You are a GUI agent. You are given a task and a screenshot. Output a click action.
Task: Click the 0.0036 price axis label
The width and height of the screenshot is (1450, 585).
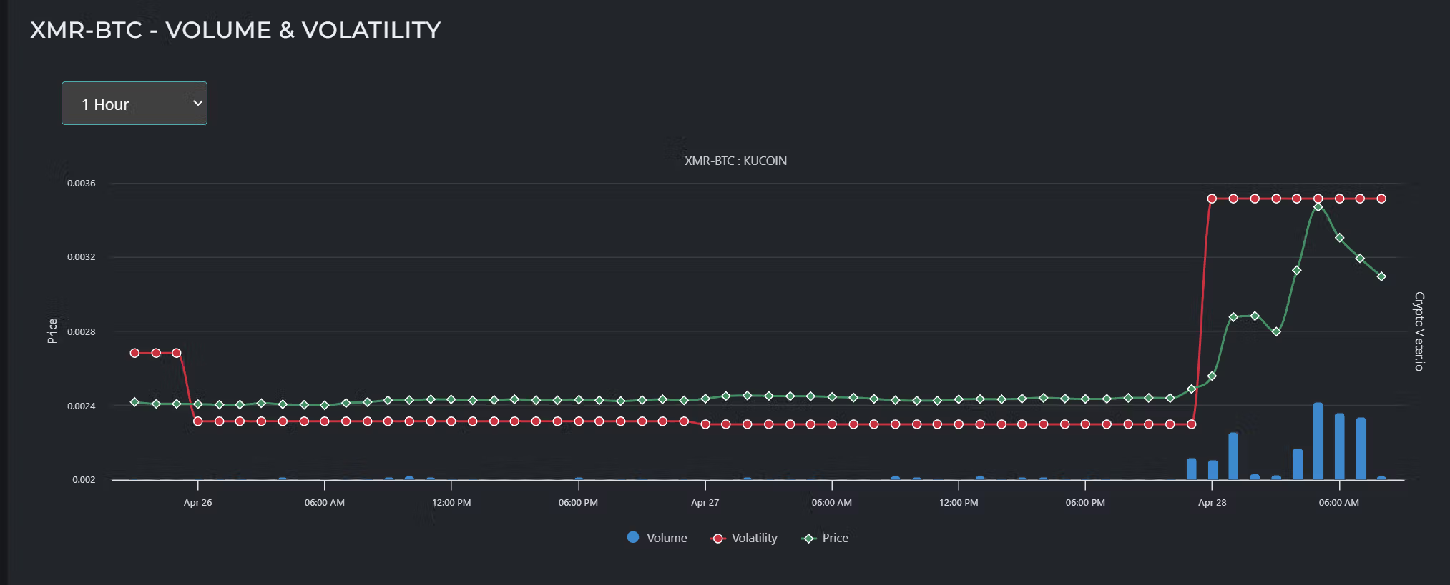click(81, 184)
